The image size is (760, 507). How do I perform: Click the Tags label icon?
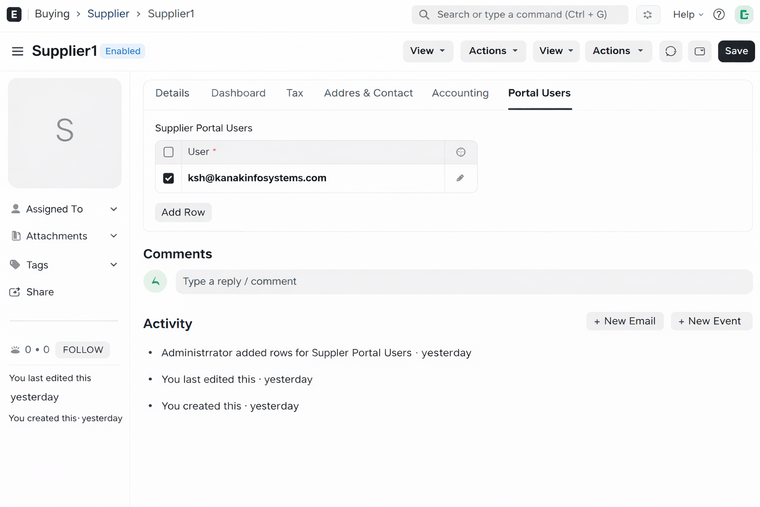coord(15,264)
